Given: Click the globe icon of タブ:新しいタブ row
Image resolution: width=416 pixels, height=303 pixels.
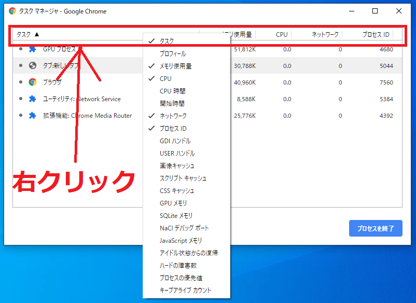Looking at the screenshot, I should 32,65.
